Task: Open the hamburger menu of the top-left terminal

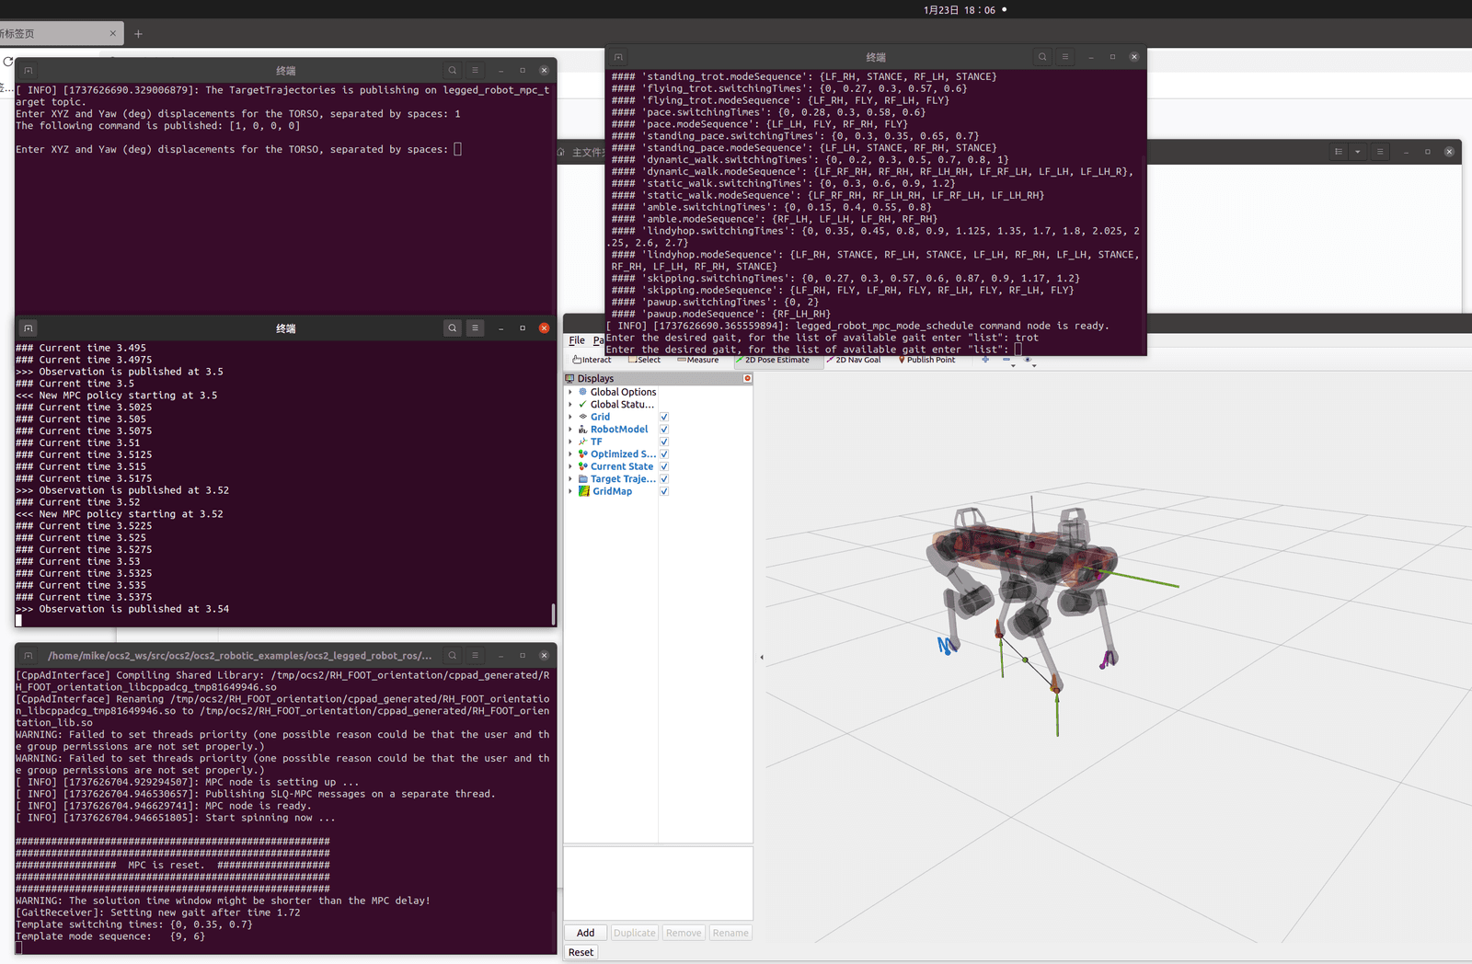Action: point(476,70)
